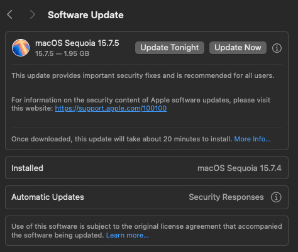Open the More Info… link
298x252 pixels.
(x=252, y=139)
